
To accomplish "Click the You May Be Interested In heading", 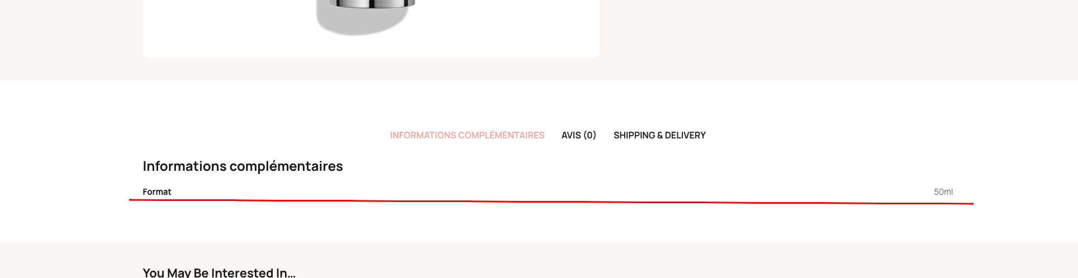I will tap(219, 272).
